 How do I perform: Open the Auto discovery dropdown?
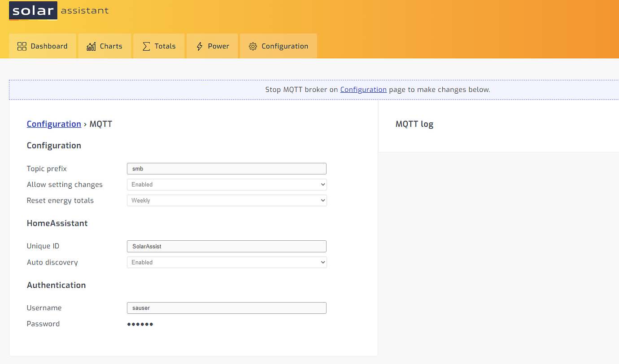click(227, 262)
